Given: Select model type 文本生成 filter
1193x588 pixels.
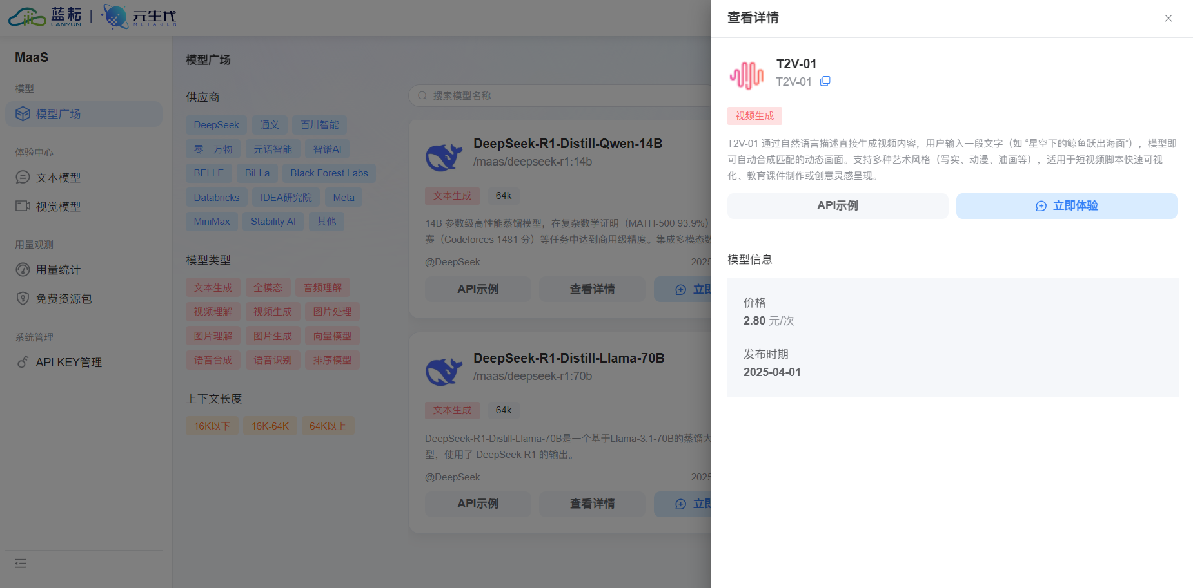Looking at the screenshot, I should (213, 288).
